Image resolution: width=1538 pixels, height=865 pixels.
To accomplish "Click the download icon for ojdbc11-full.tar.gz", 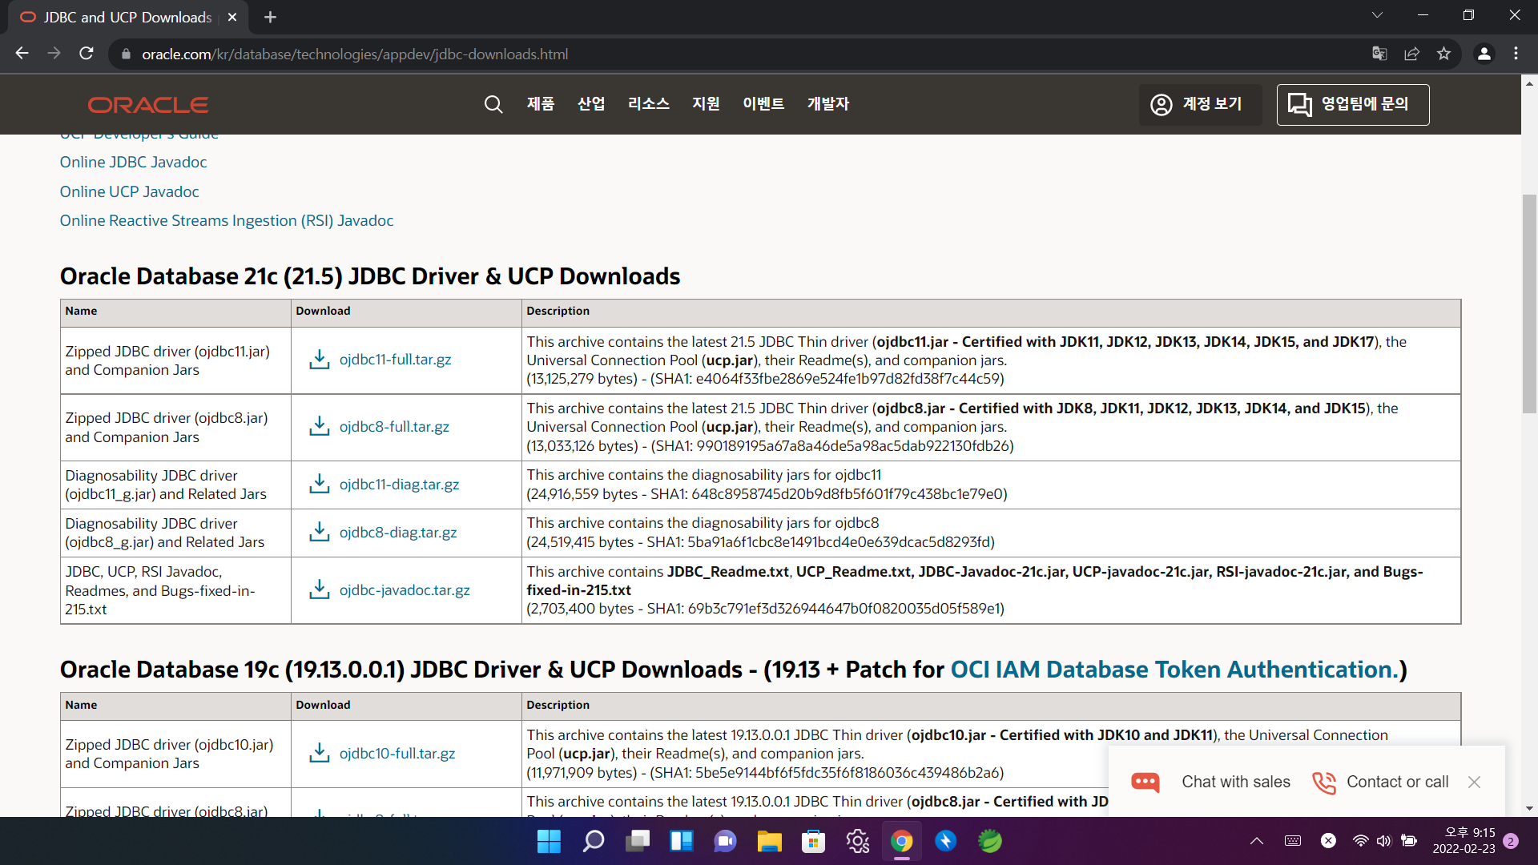I will (320, 360).
